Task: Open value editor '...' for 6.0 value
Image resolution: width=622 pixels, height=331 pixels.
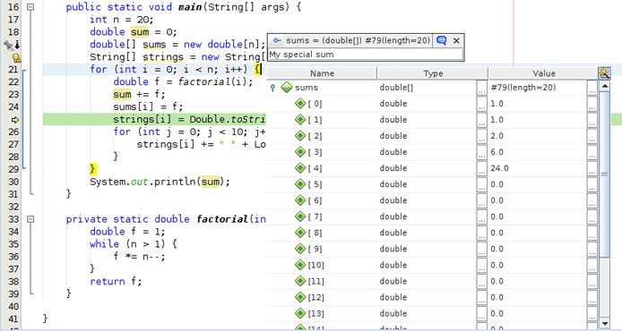Action: [x=592, y=152]
